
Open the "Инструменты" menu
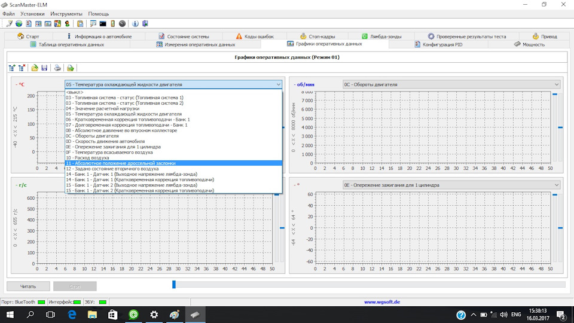66,13
